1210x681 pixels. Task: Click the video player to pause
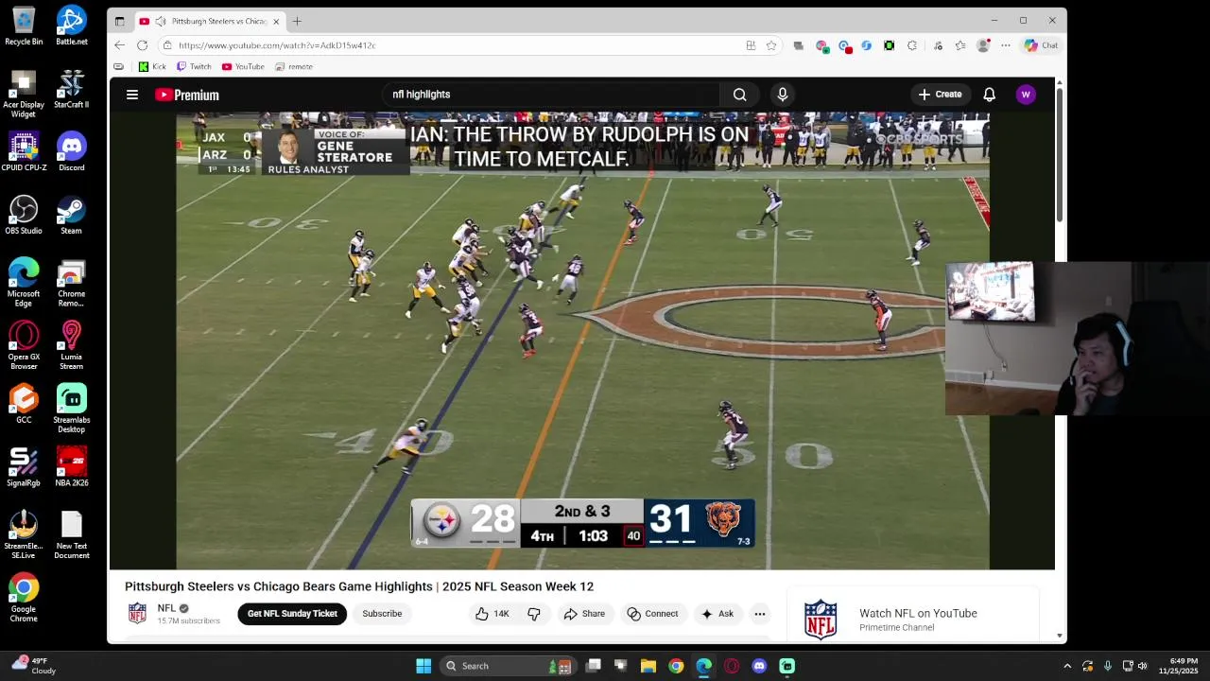pos(582,340)
